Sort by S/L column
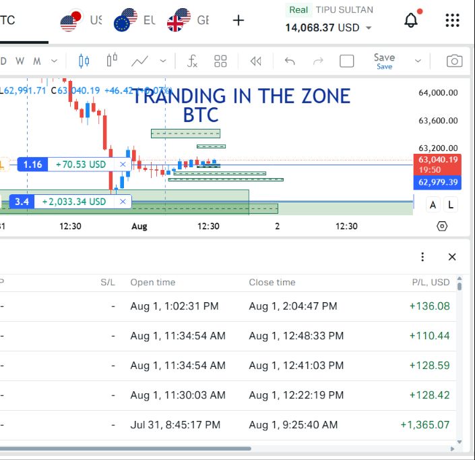This screenshot has width=475, height=460. point(108,283)
